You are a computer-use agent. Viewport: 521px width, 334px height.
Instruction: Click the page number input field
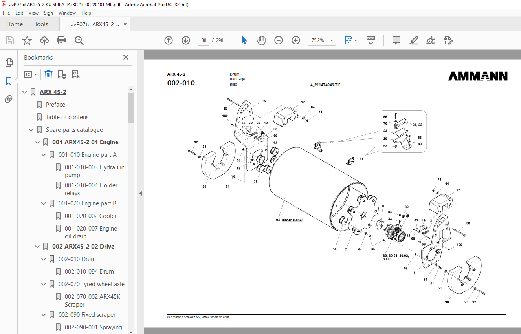coord(204,40)
